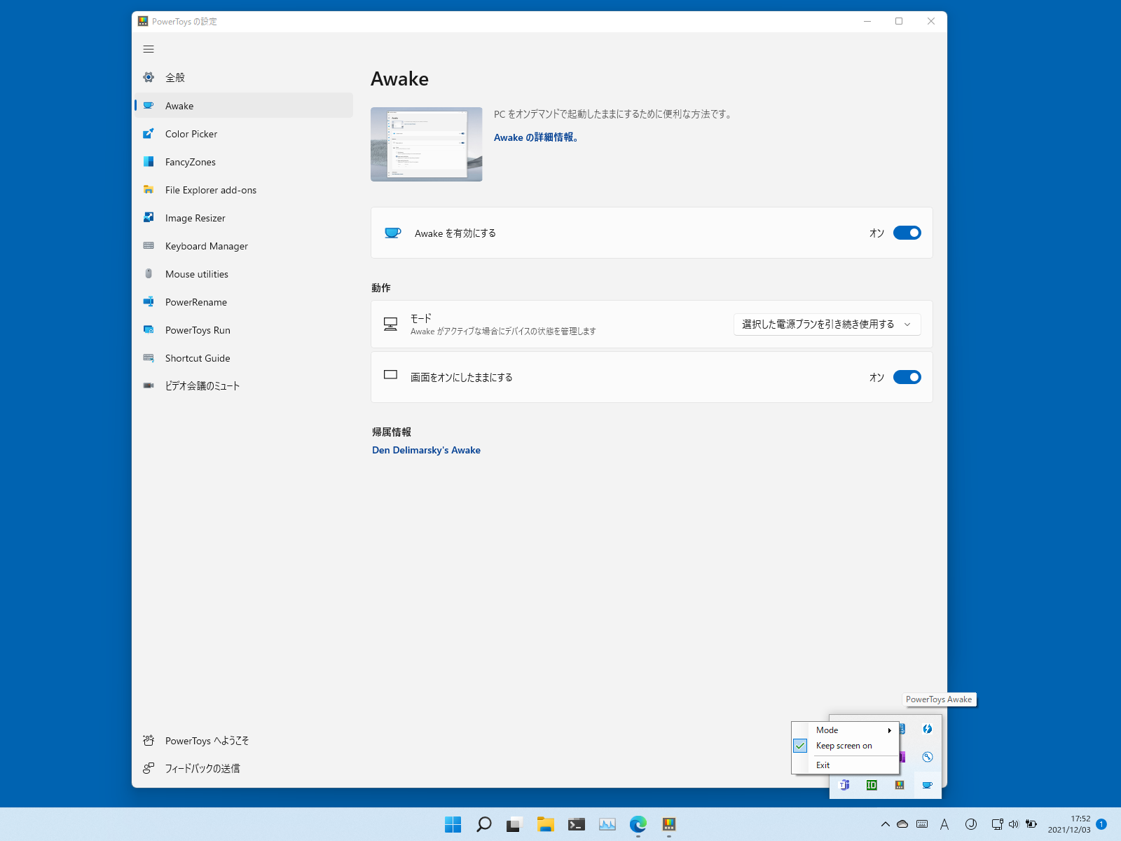1121x841 pixels.
Task: Choose Exit from the Awake tray menu
Action: click(823, 765)
